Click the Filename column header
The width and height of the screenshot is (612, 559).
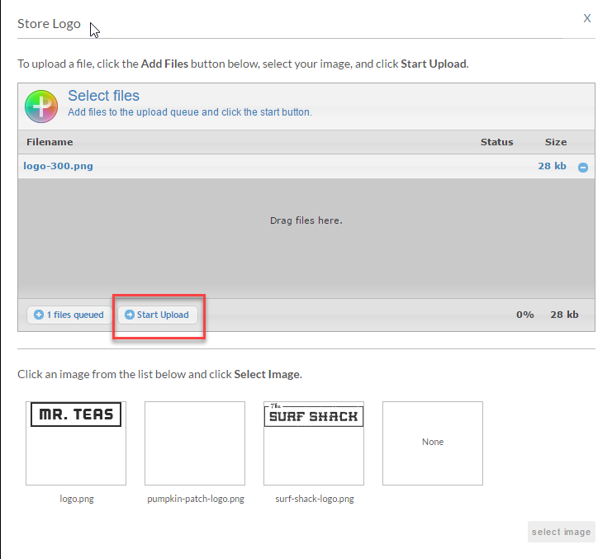(x=50, y=142)
